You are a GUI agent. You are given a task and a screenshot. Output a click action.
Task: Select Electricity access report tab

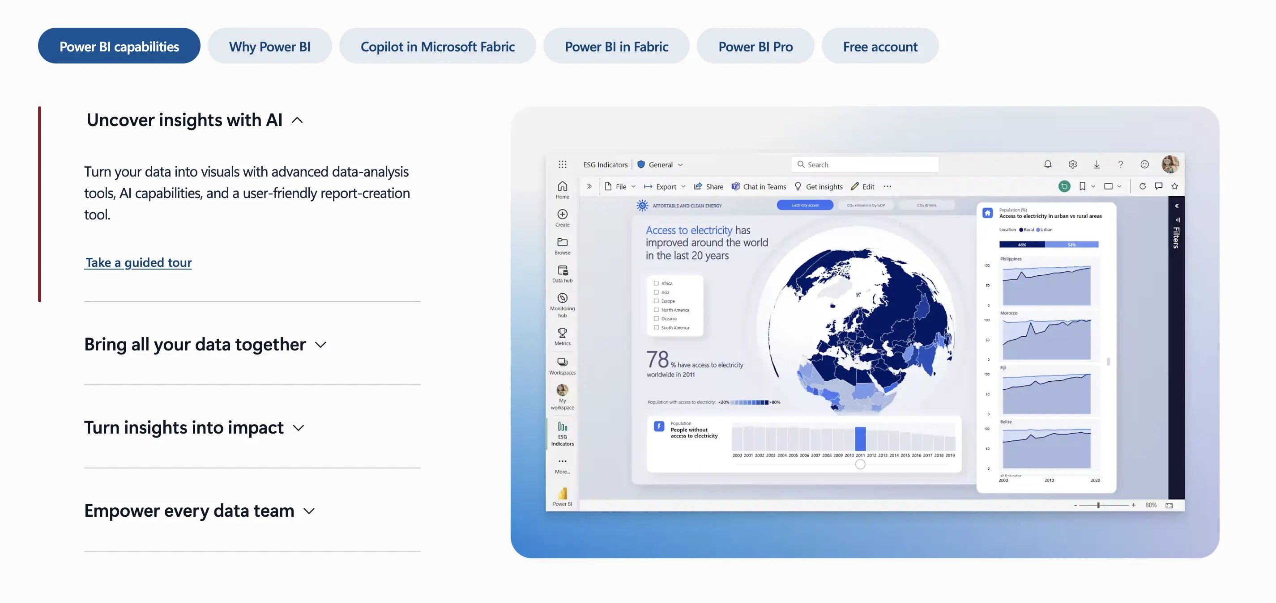804,205
